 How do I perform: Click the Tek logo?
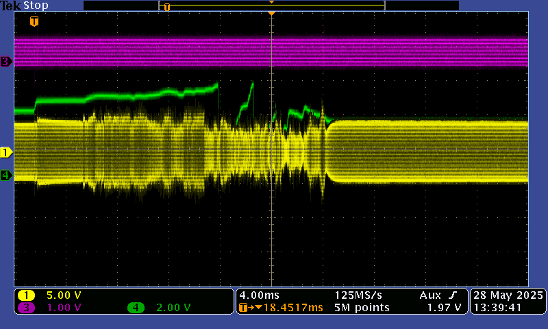click(10, 5)
